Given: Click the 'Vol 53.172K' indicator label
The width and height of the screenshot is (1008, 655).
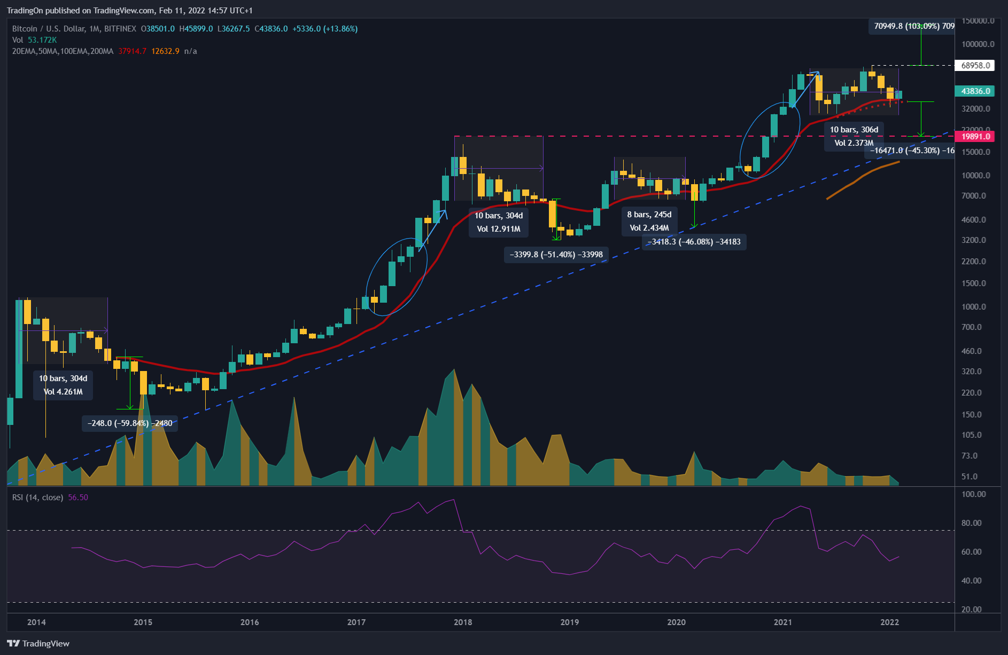Looking at the screenshot, I should [x=34, y=40].
